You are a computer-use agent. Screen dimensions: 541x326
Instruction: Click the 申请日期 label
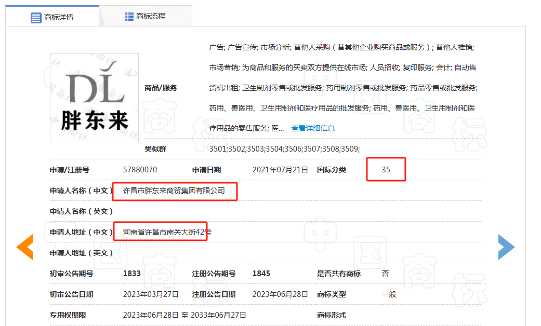click(x=206, y=170)
